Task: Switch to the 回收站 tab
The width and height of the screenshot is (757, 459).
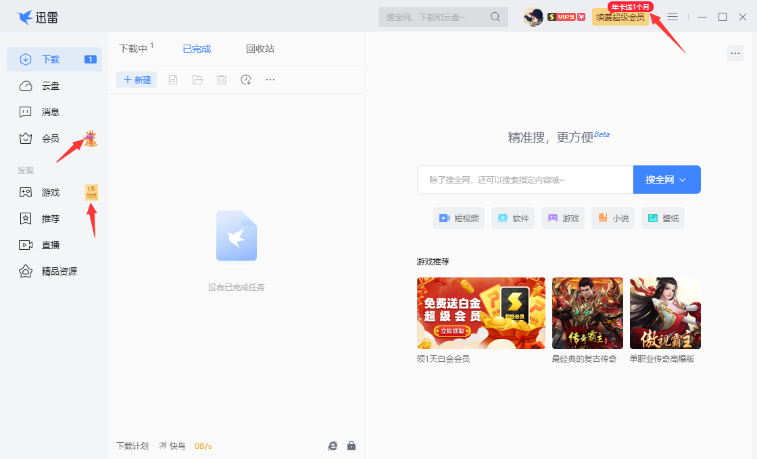Action: pyautogui.click(x=260, y=48)
